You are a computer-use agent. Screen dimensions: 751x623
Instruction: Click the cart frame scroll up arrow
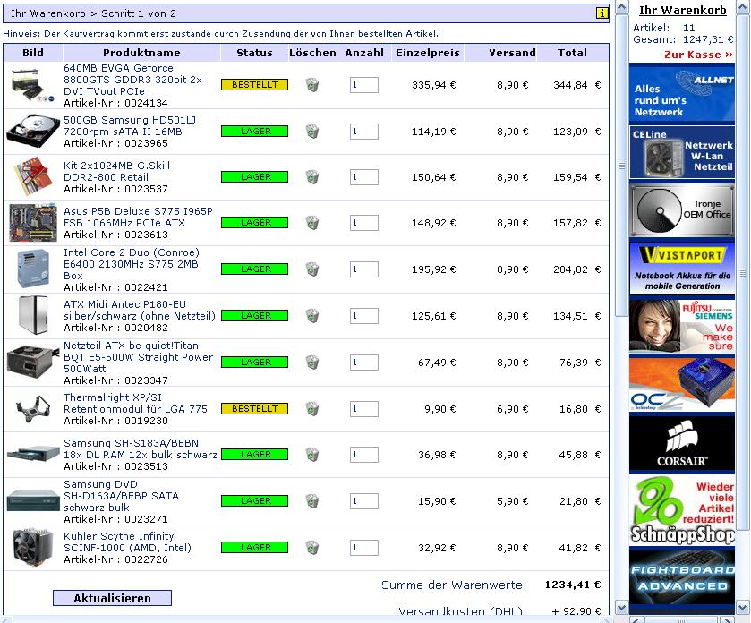622,7
